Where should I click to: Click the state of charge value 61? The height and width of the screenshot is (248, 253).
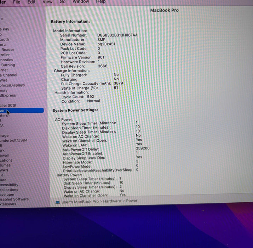116,88
